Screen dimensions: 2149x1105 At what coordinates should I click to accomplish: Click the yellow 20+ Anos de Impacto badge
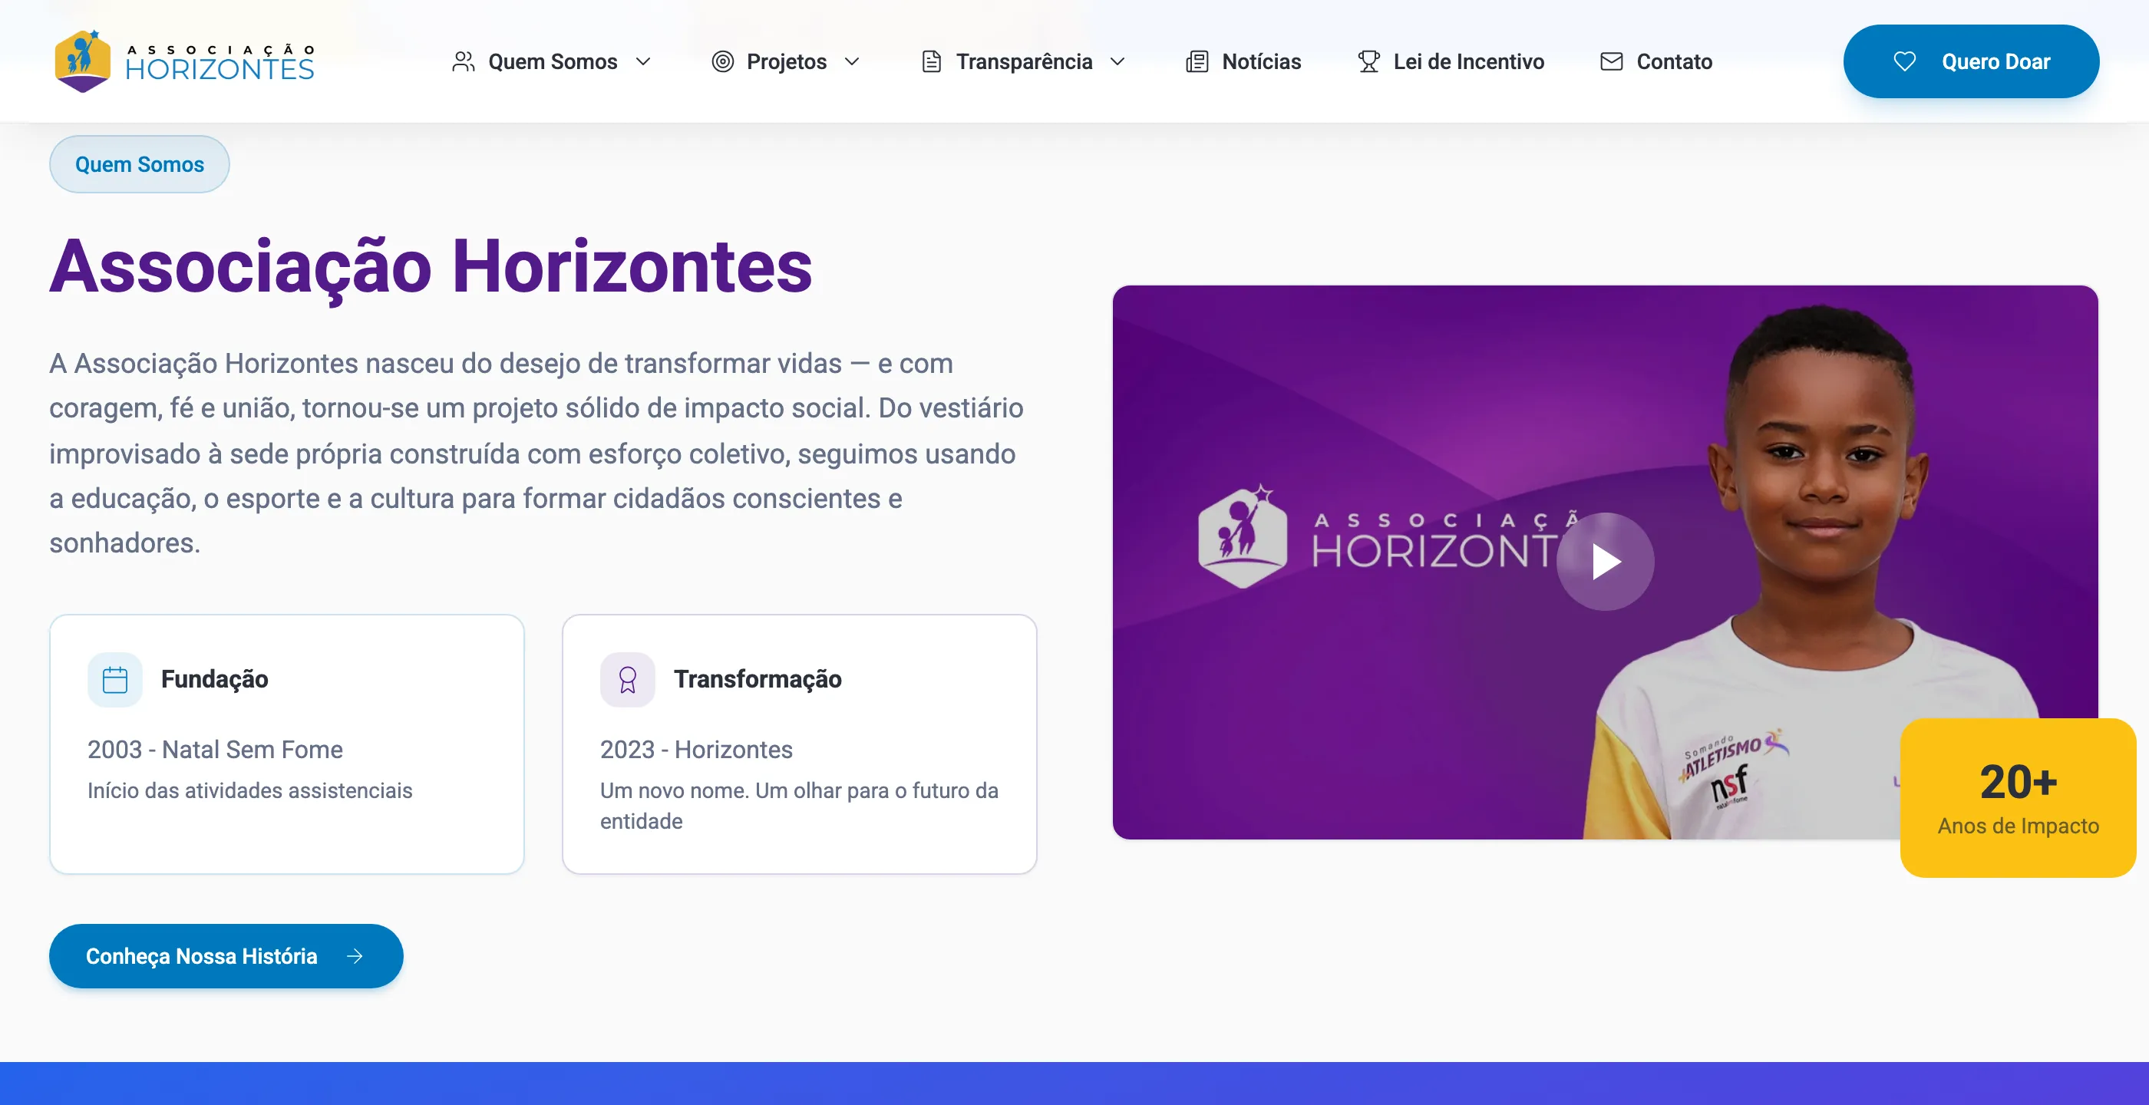tap(2018, 797)
